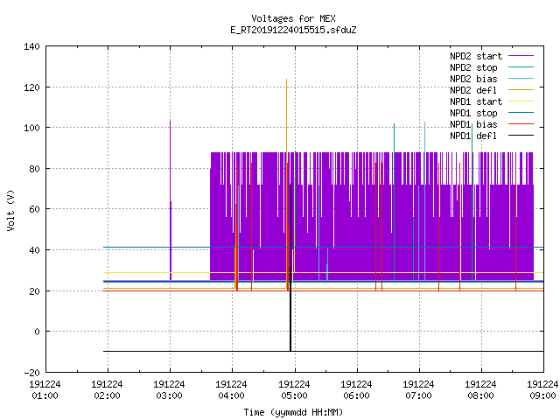Screen dimensions: 560x420
Task: Click the dark blue NPD1 stop legend line sample
Action: (x=521, y=113)
